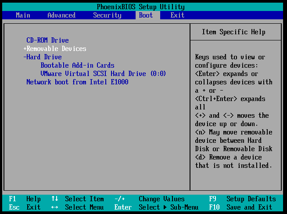Select Network boot from Intel E1000

77,82
